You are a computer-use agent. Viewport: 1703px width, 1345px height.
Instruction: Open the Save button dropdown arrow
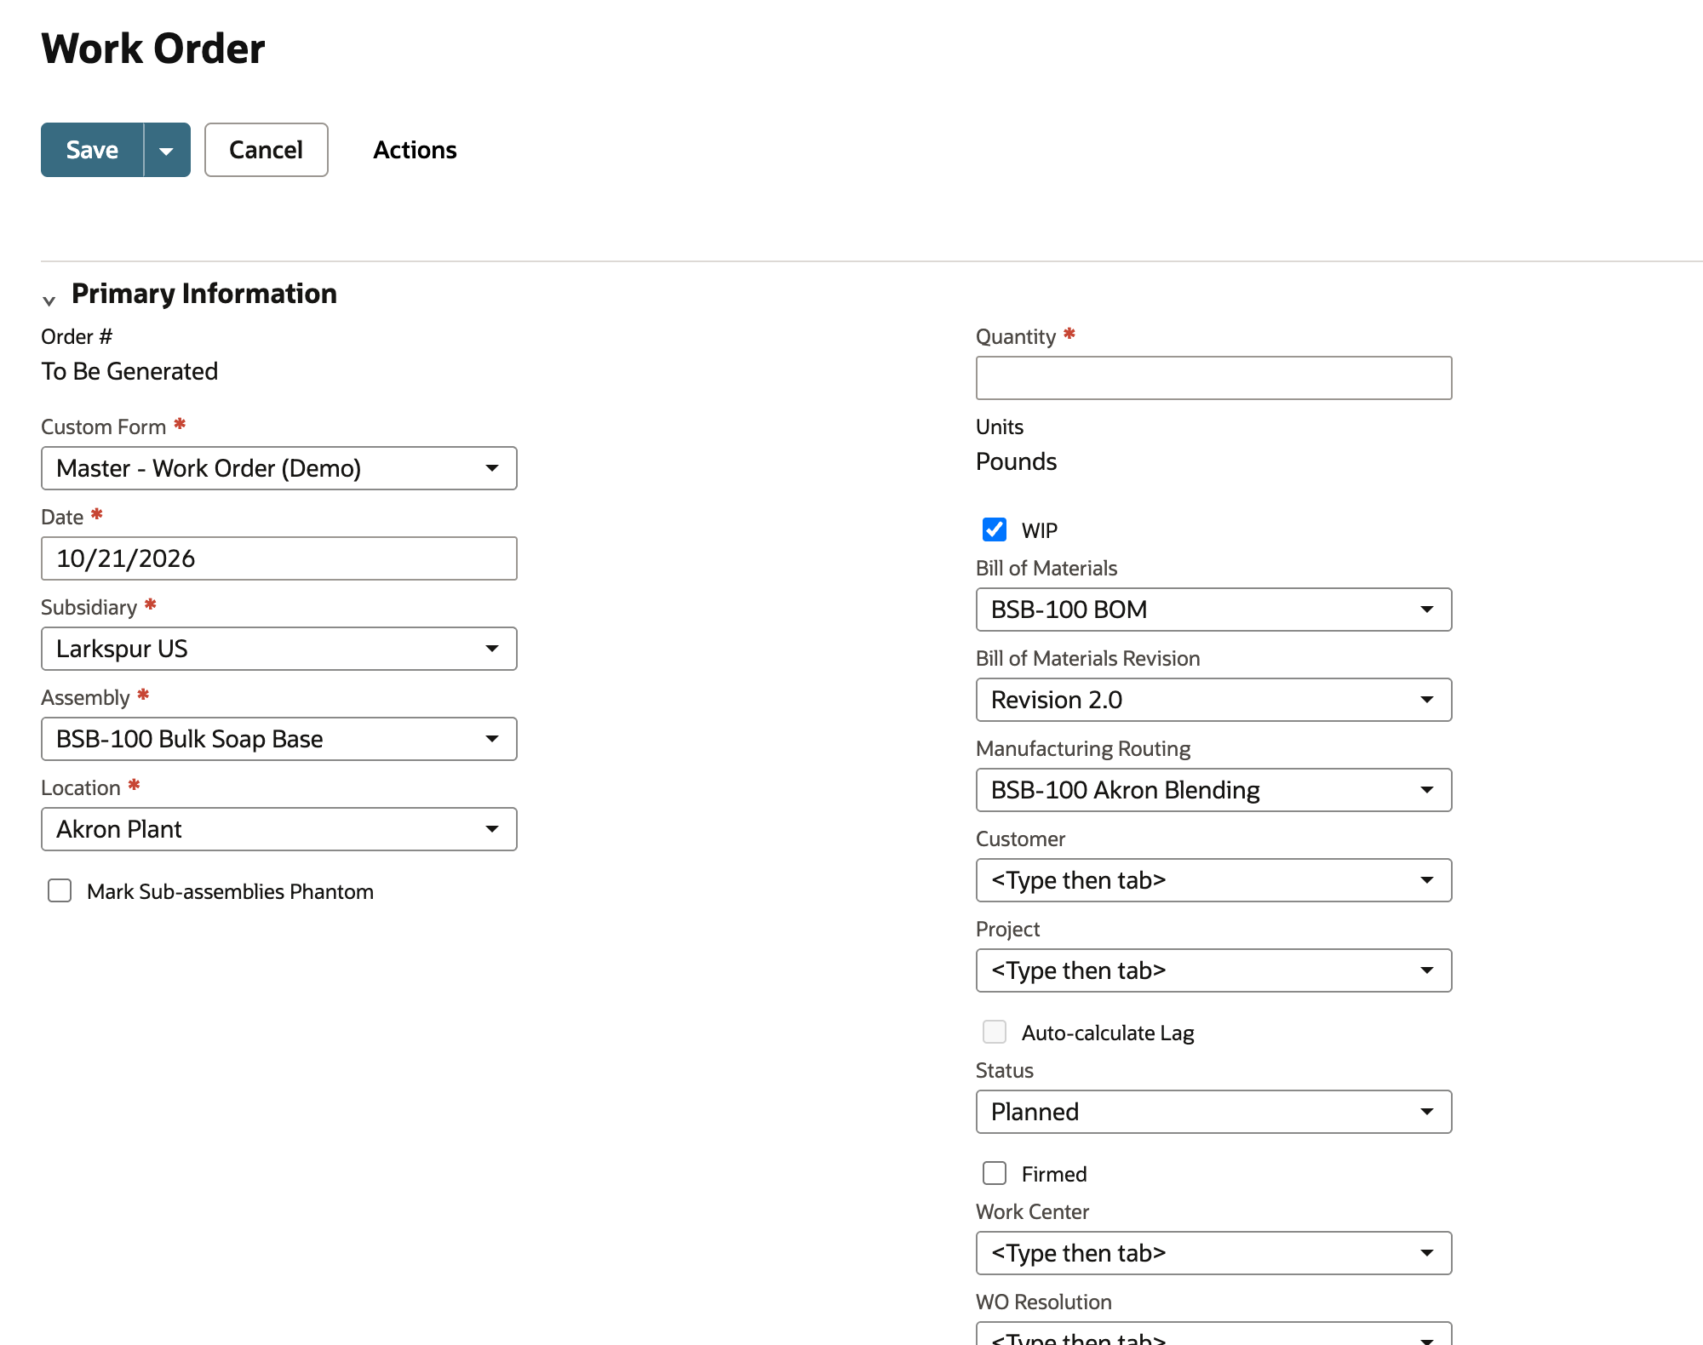(x=167, y=150)
